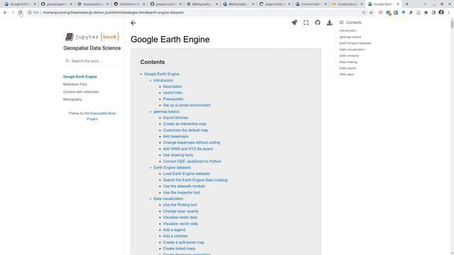Open the browser extensions puzzle icon
This screenshot has width=454, height=255.
tap(426, 13)
